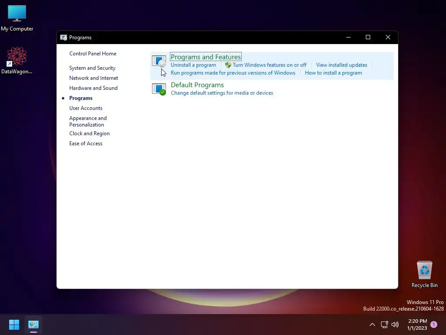Open Hardware and Sound category

(93, 88)
